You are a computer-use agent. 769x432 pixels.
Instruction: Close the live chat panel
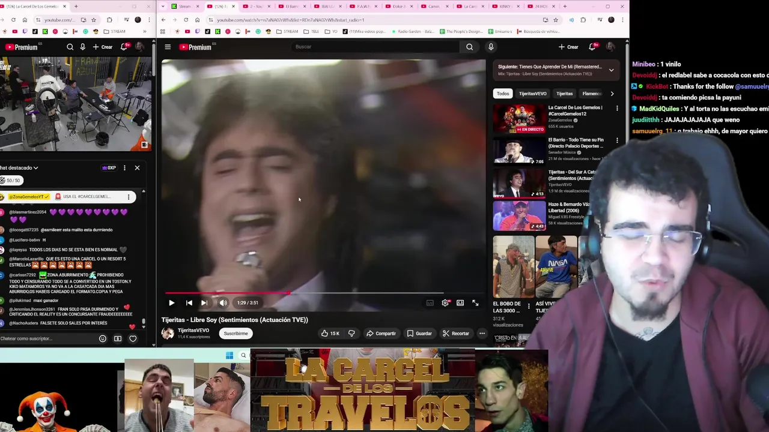pyautogui.click(x=137, y=168)
